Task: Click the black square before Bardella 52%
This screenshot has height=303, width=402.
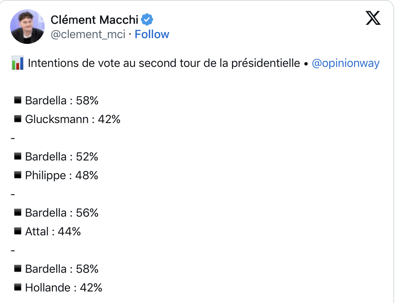Action: coord(18,157)
